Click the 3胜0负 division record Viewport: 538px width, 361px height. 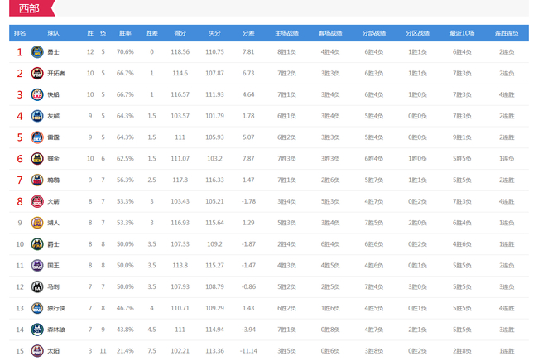coord(417,286)
